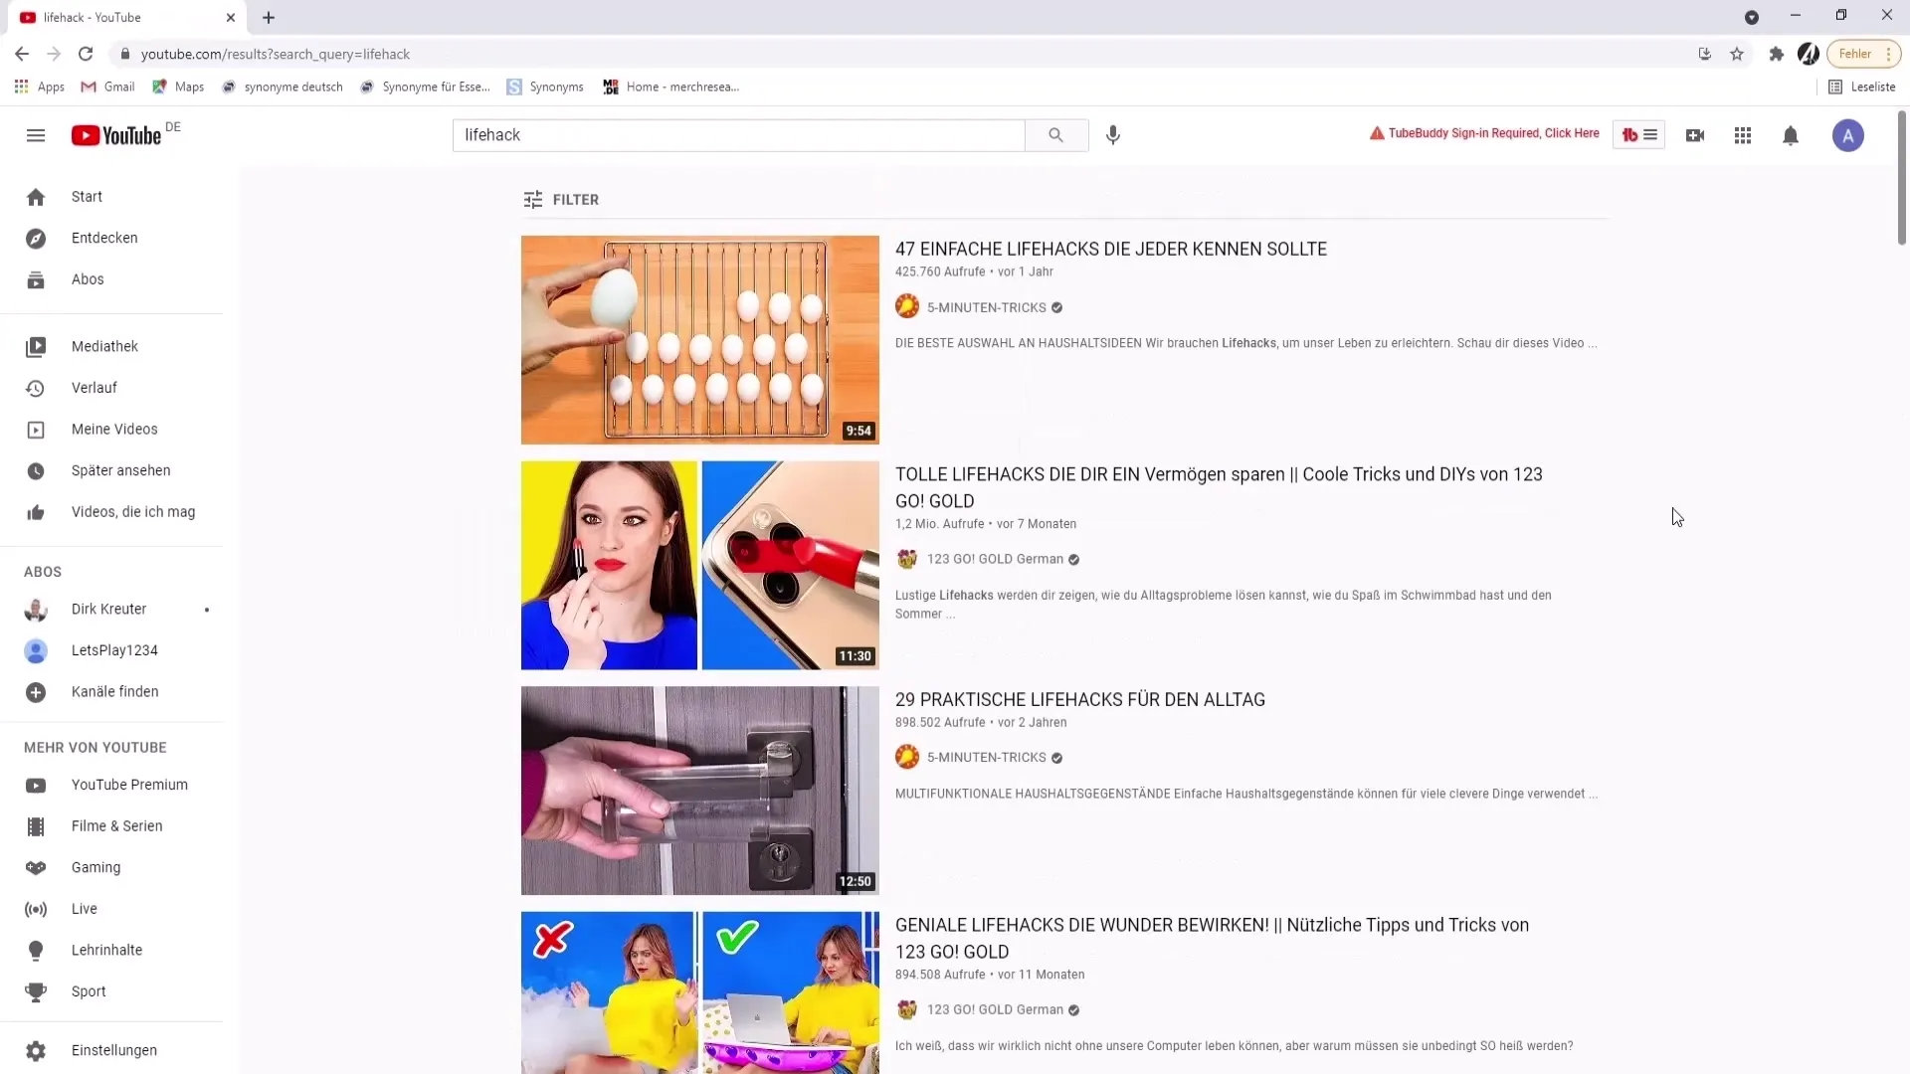
Task: Open GENIALE LIFEHACKS video title
Action: click(x=1212, y=938)
